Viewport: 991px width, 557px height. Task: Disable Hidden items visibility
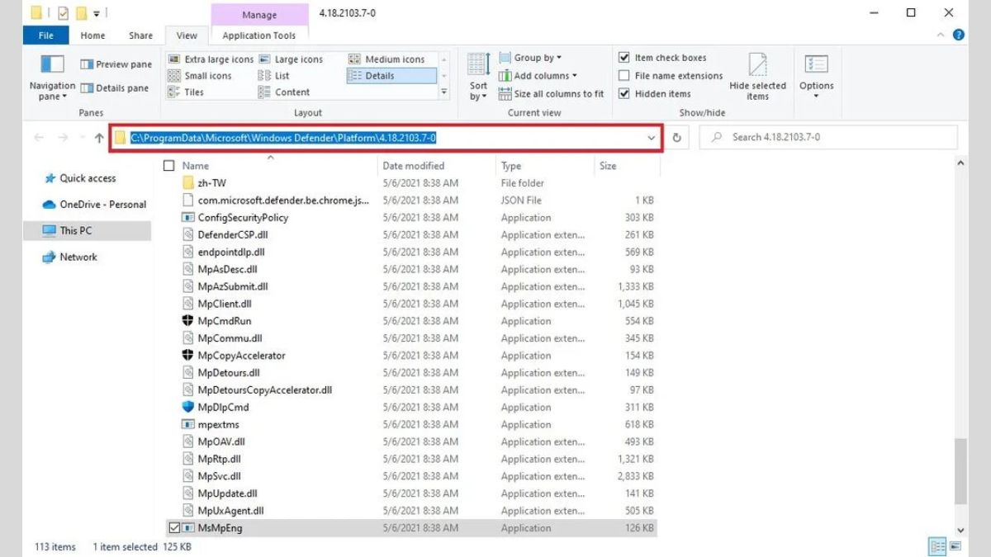[x=624, y=93]
